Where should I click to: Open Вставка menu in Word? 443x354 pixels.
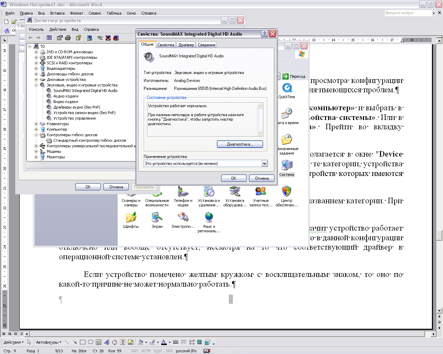coord(57,13)
